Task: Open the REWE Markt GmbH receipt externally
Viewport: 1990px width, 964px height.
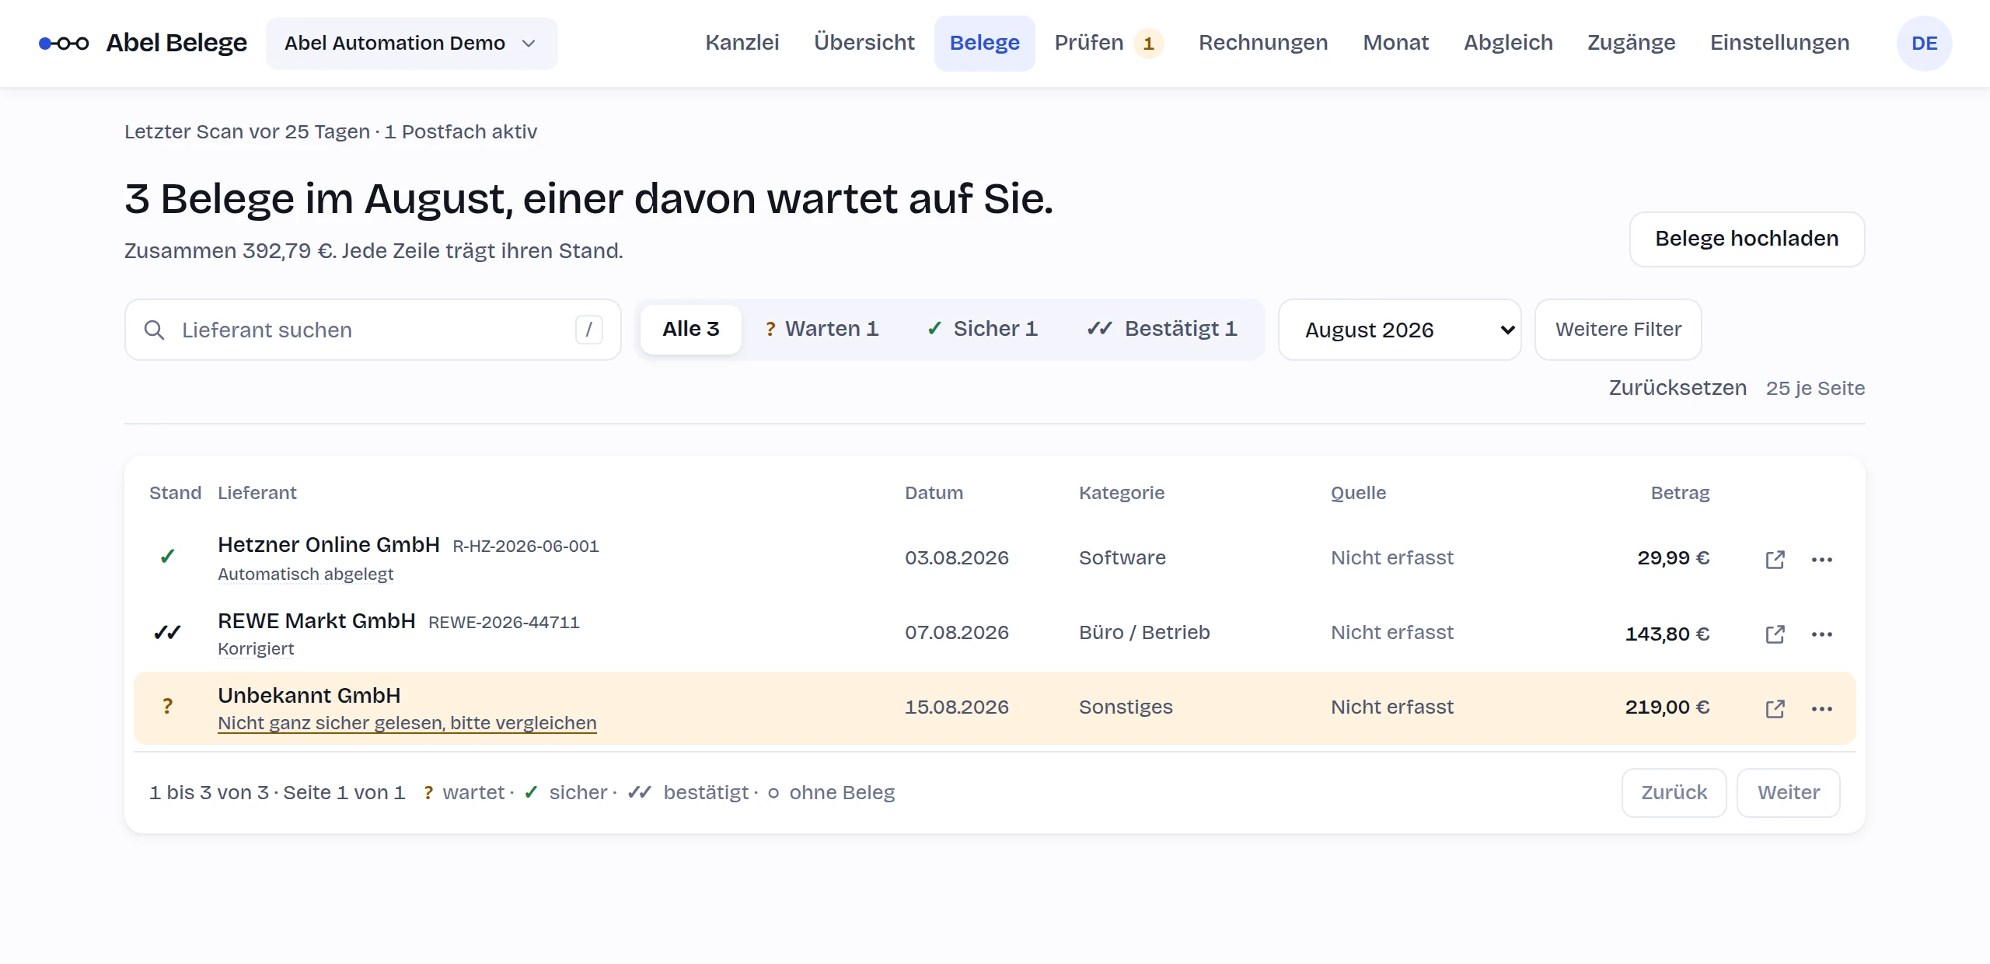Action: pos(1775,634)
